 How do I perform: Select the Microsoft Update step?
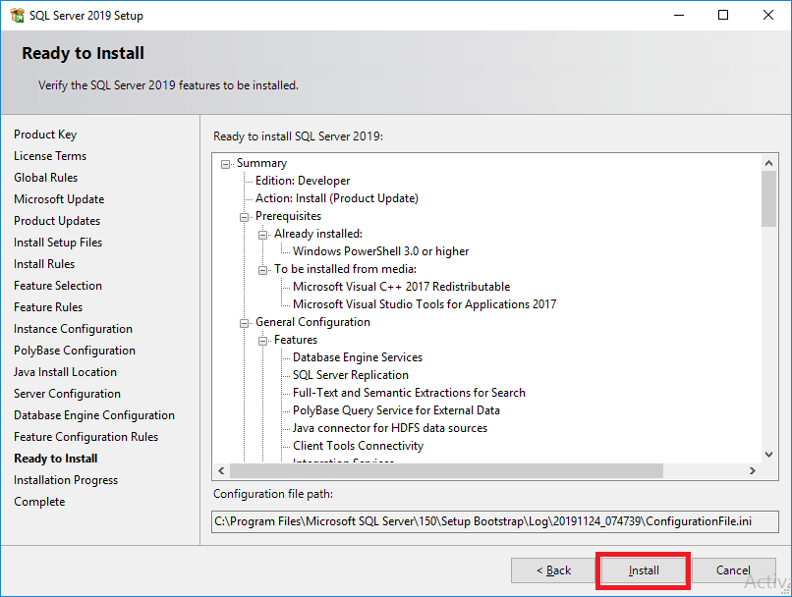click(59, 199)
